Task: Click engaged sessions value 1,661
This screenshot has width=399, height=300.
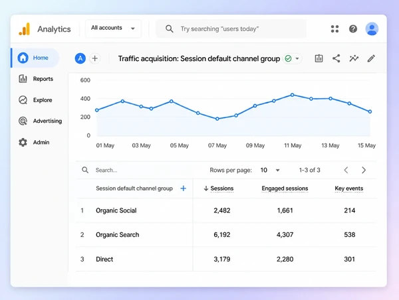Action: tap(285, 210)
